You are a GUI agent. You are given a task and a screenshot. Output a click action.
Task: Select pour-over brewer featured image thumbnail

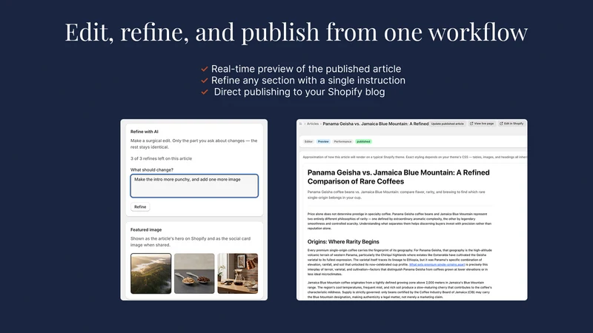pyautogui.click(x=238, y=273)
